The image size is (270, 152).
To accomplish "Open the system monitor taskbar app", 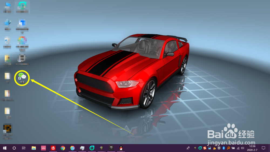I will (82, 148).
